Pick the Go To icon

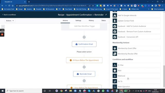(115, 81)
